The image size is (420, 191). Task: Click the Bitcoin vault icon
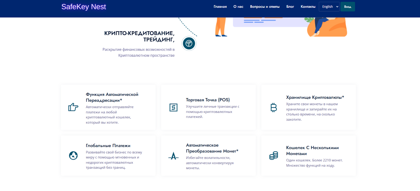(x=274, y=108)
